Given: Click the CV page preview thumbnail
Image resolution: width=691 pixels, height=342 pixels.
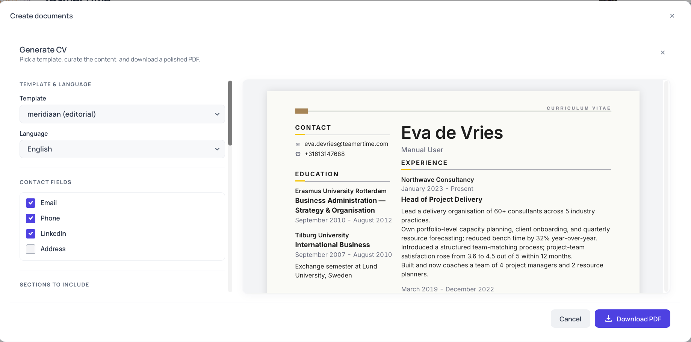Looking at the screenshot, I should click(453, 192).
